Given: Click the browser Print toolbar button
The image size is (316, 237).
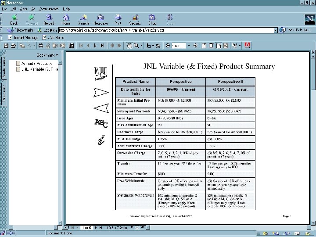Looking at the screenshot, I should click(x=118, y=20).
